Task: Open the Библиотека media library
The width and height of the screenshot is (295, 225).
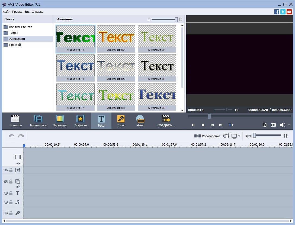Action: pyautogui.click(x=38, y=121)
